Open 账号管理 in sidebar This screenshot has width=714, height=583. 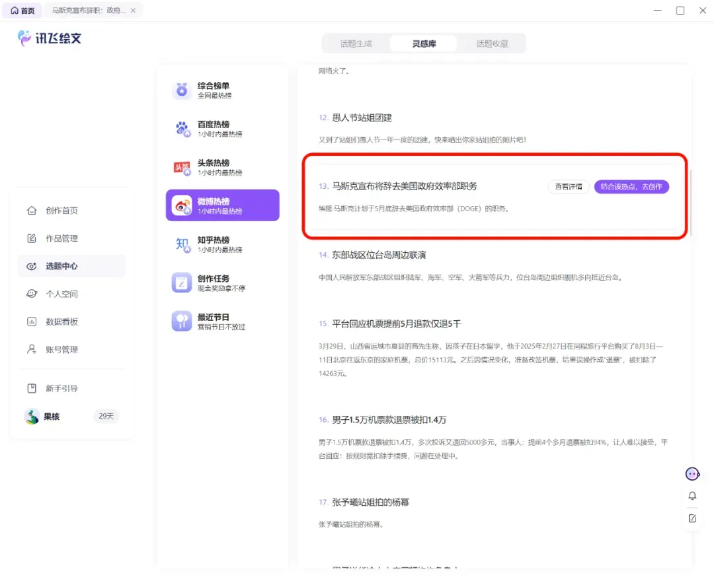pyautogui.click(x=71, y=350)
